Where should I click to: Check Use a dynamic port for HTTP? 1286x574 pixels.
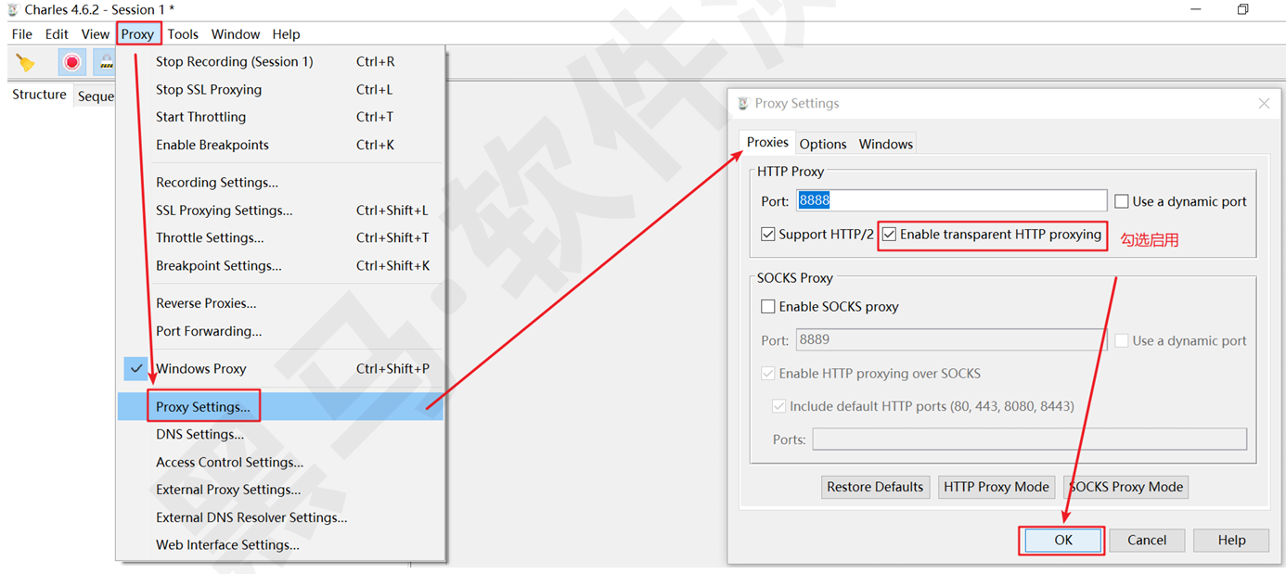[x=1122, y=201]
